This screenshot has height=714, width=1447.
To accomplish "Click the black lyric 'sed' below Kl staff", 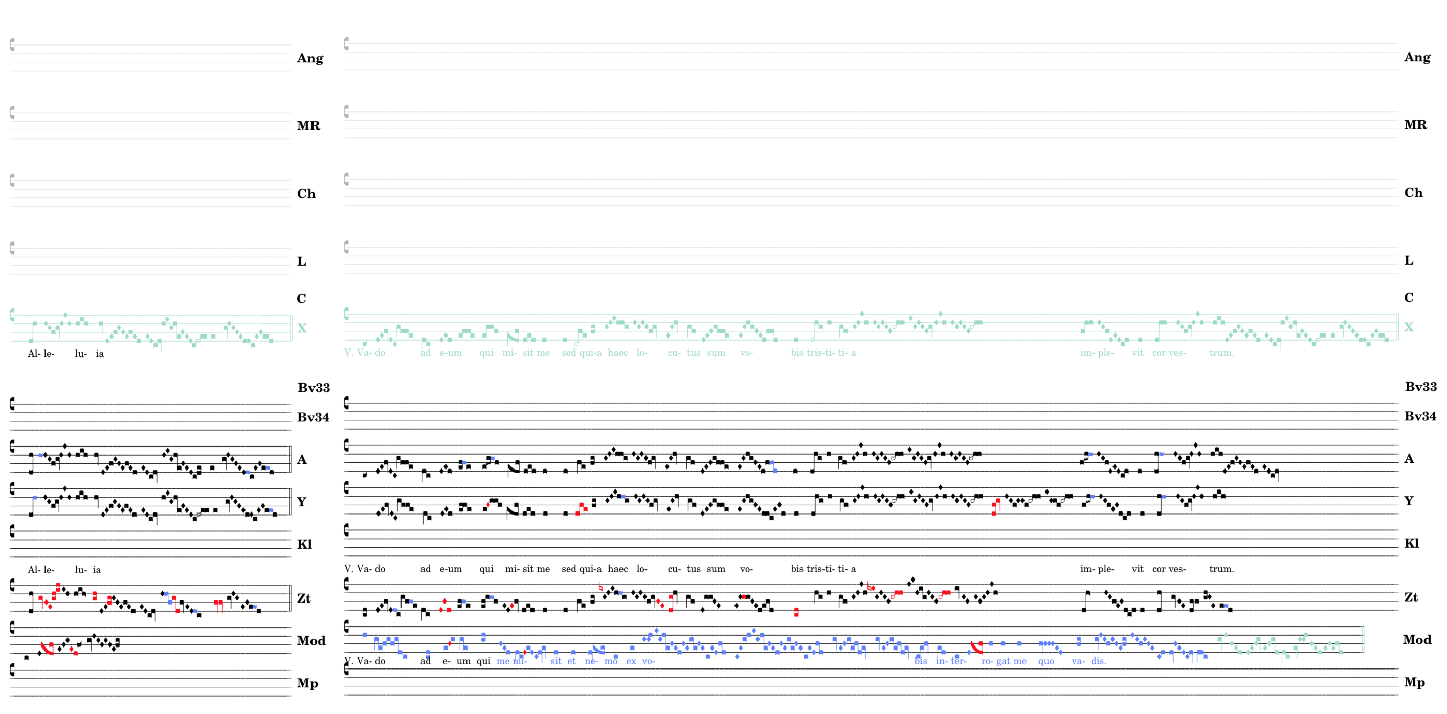I will tap(568, 569).
